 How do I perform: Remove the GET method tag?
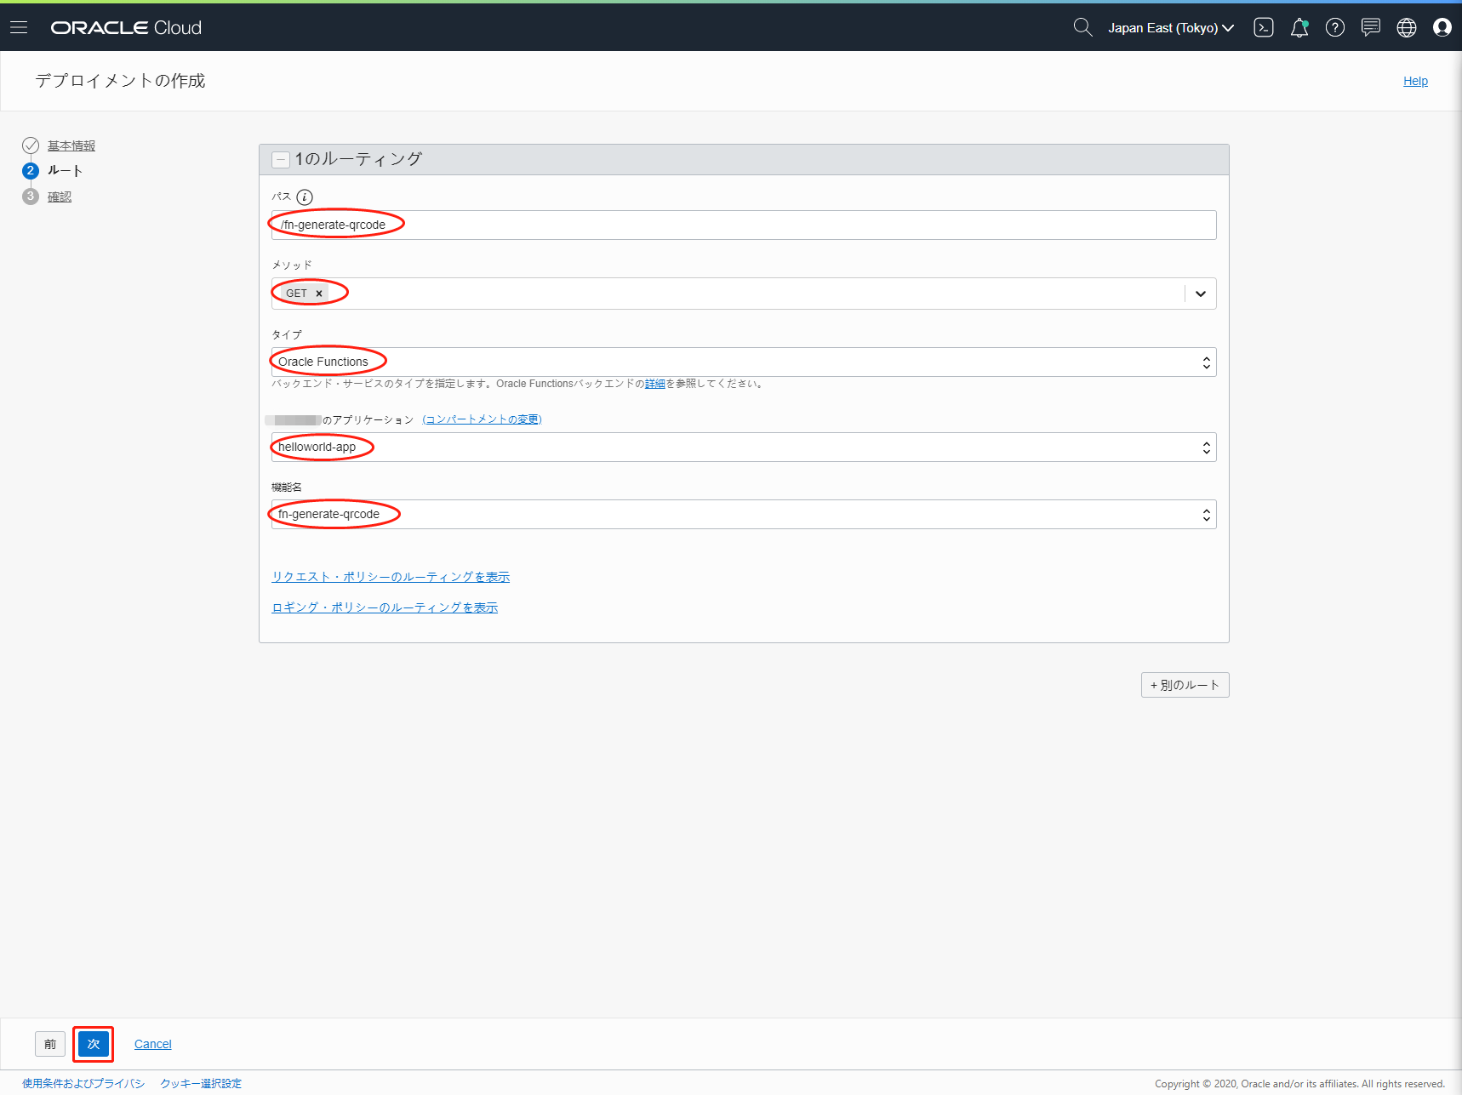click(x=319, y=294)
